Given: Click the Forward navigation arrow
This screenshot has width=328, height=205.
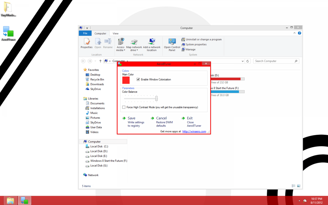Looking at the screenshot, I should (90, 61).
